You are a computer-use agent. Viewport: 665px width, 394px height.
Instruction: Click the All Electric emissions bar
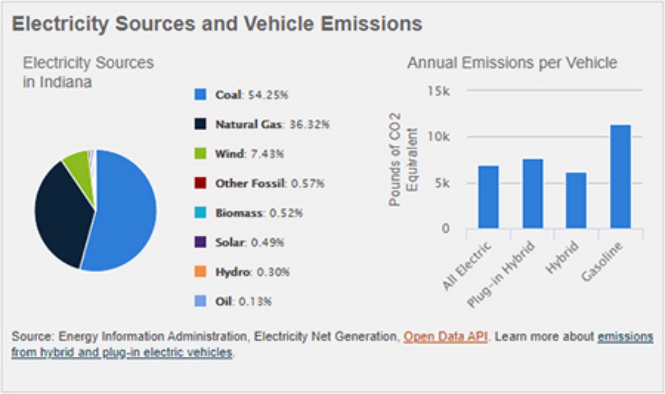coord(489,197)
